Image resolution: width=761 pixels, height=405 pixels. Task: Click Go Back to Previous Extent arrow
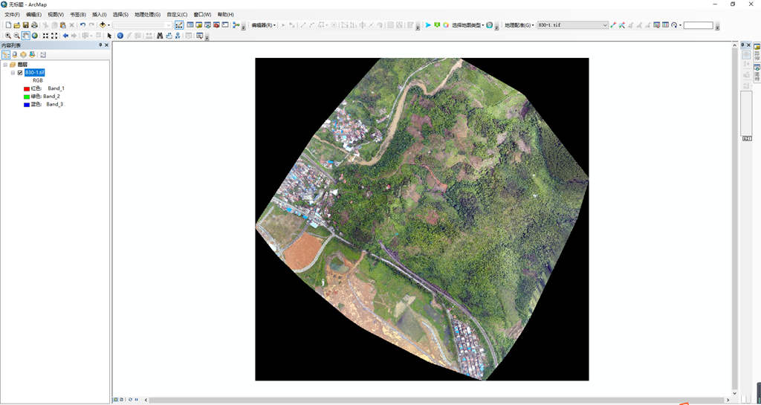point(65,36)
